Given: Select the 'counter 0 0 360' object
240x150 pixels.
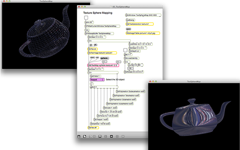Looking at the screenshot, I should (x=135, y=65).
